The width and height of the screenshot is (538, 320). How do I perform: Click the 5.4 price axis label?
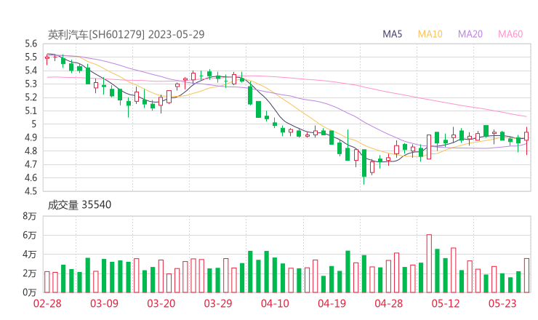coord(31,71)
